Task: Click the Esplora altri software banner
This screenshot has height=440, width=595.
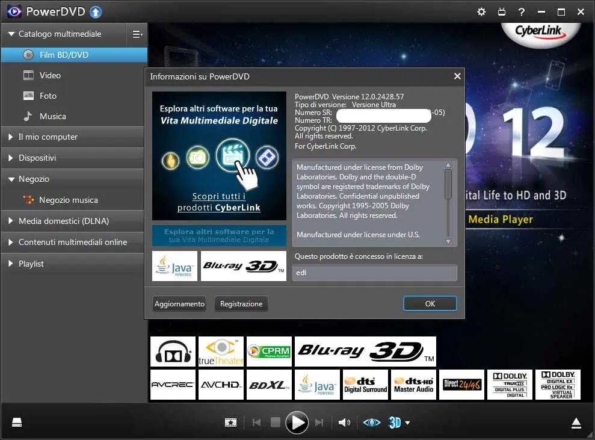Action: tap(220, 235)
